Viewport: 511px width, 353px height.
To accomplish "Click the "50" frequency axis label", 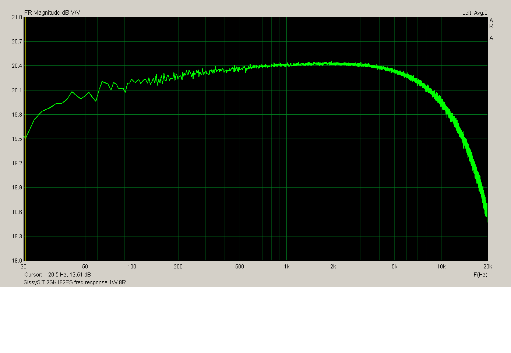I will 85,267.
